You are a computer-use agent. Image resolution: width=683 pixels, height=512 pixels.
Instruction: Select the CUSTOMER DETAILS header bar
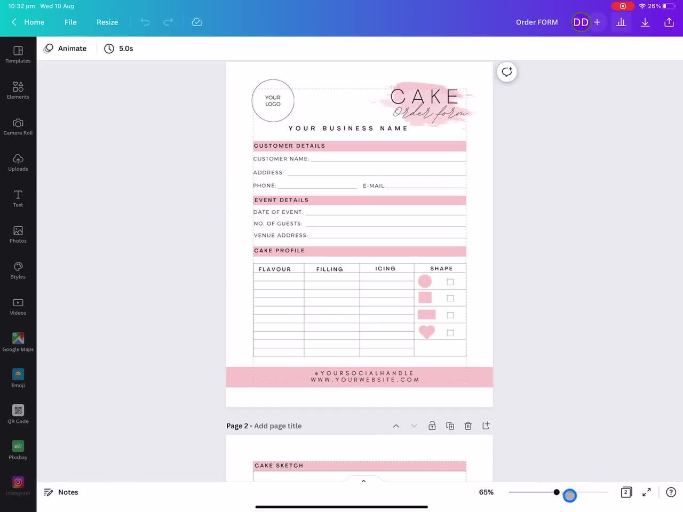coord(360,146)
